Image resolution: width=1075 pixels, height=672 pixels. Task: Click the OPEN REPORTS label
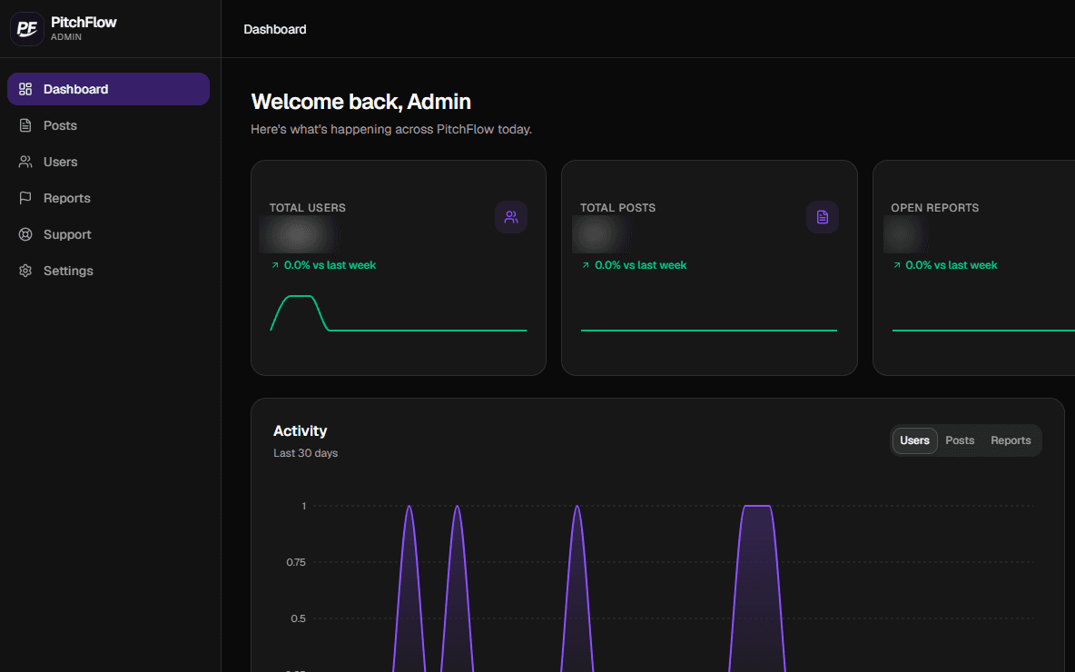pos(934,208)
